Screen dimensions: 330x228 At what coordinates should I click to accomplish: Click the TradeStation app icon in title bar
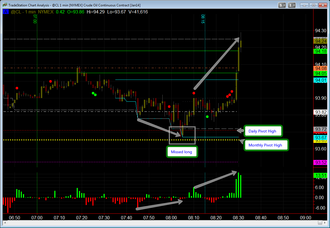click(x=5, y=5)
